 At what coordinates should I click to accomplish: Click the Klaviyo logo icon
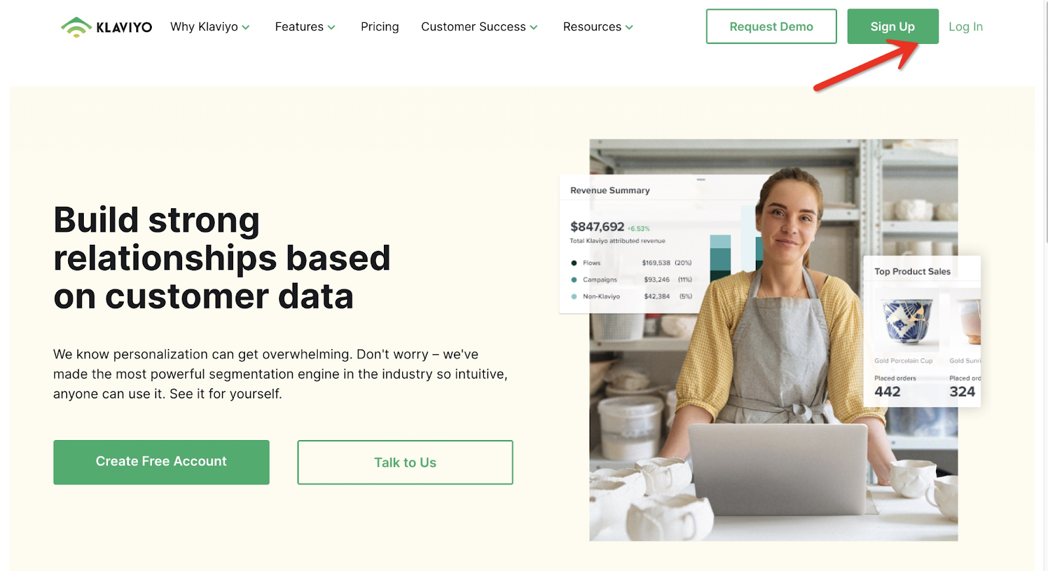tap(76, 27)
